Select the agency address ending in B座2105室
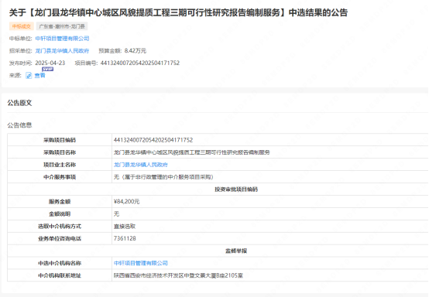 178,275
